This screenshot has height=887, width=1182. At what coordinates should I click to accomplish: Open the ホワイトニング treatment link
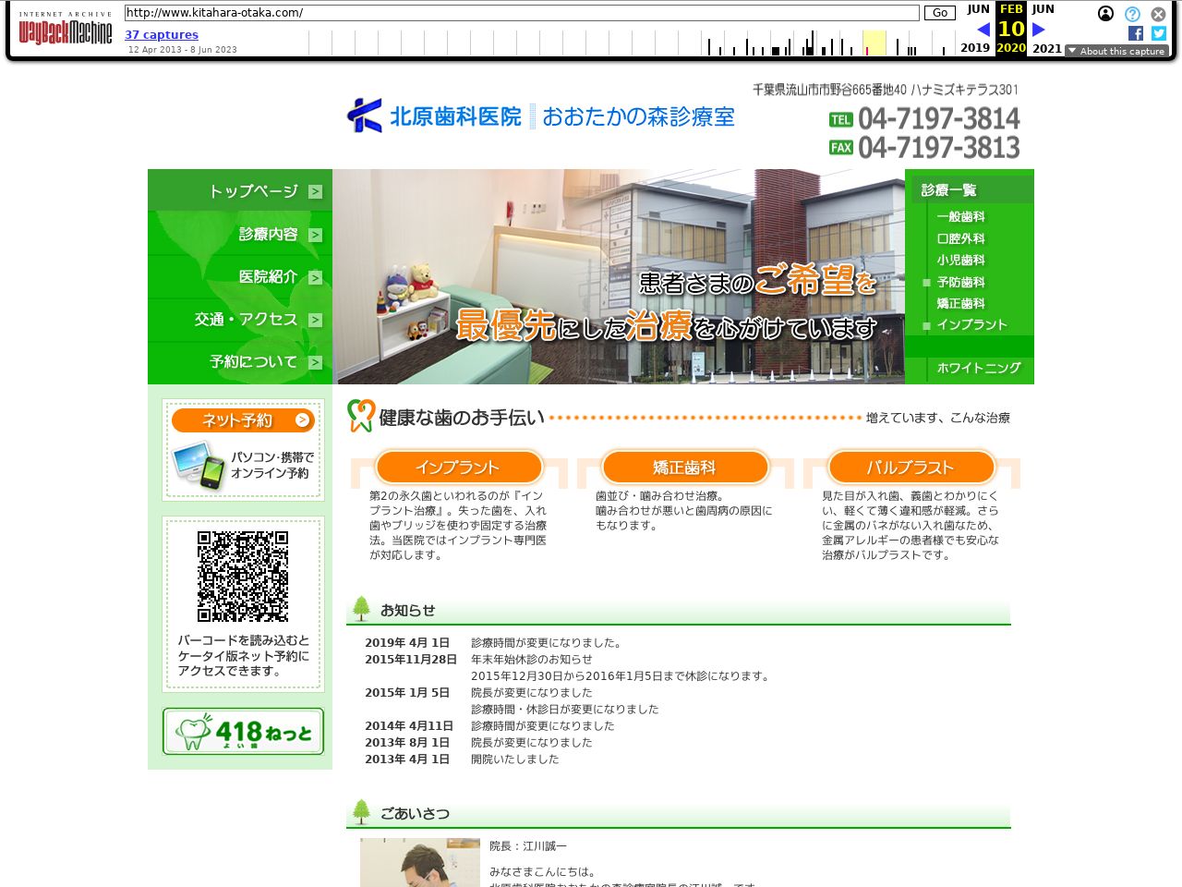tap(978, 368)
